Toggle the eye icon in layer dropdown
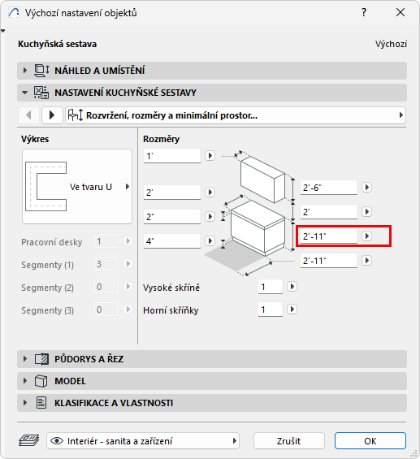The height and width of the screenshot is (459, 420). [x=57, y=441]
